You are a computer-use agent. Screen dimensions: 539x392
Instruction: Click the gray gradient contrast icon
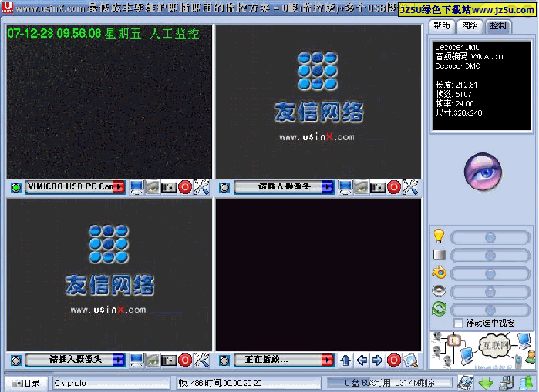pos(440,255)
